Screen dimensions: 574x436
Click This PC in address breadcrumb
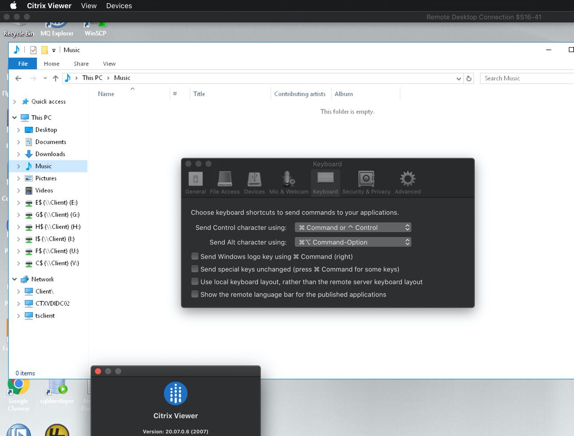click(x=92, y=78)
